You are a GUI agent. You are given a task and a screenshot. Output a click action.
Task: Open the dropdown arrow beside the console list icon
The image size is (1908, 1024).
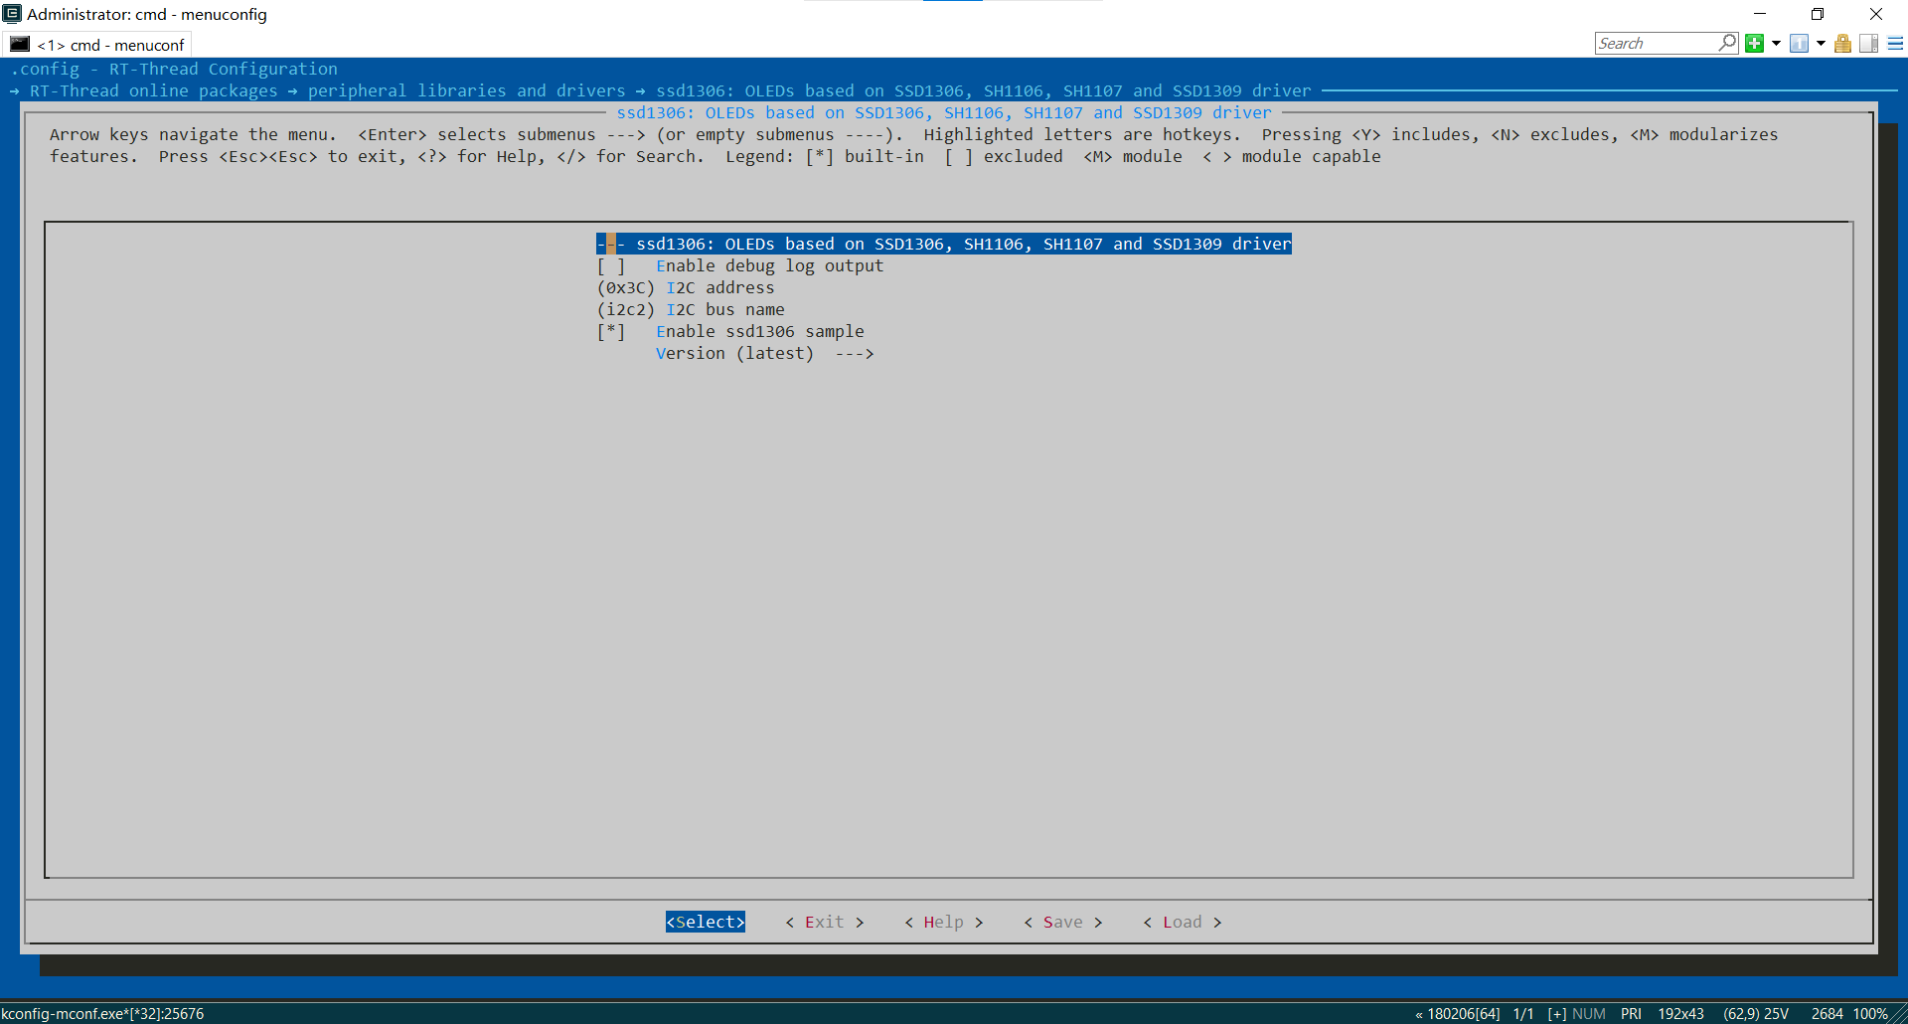(x=1821, y=44)
